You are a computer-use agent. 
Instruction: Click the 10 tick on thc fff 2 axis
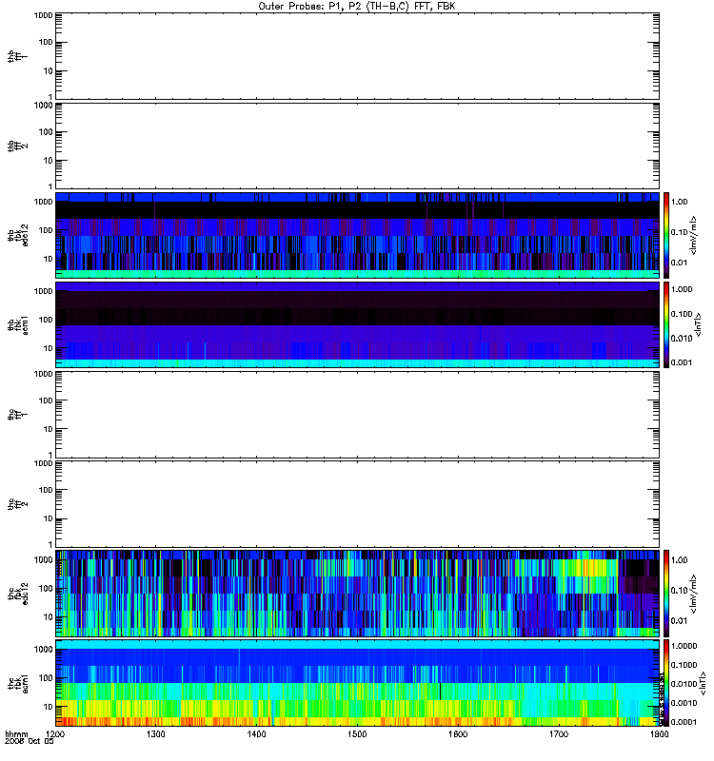coord(49,518)
